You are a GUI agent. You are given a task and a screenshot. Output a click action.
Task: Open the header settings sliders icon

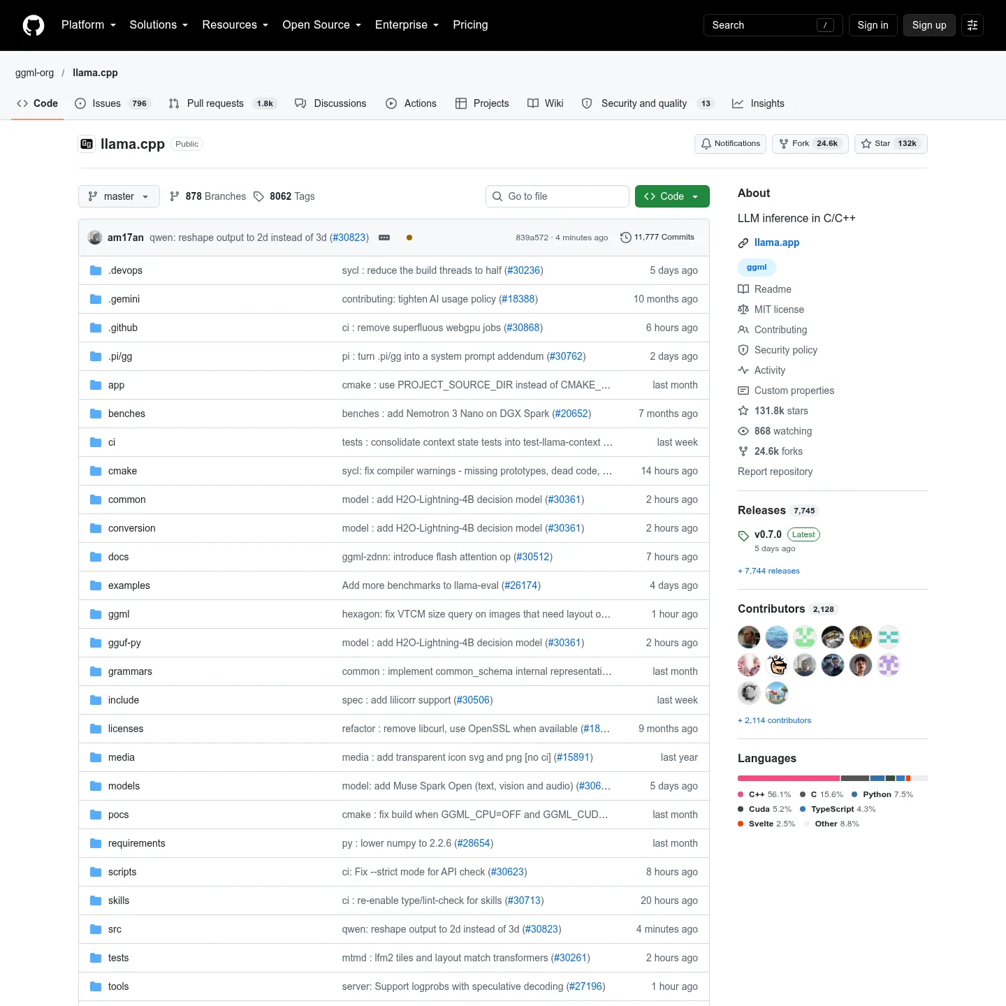(972, 25)
